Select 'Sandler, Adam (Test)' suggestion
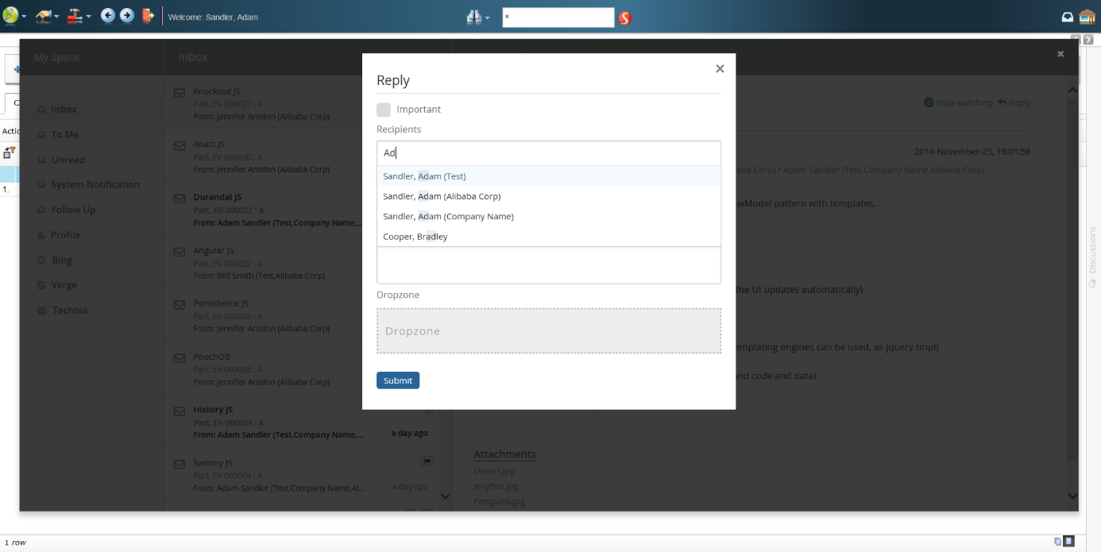1101x552 pixels. click(424, 176)
